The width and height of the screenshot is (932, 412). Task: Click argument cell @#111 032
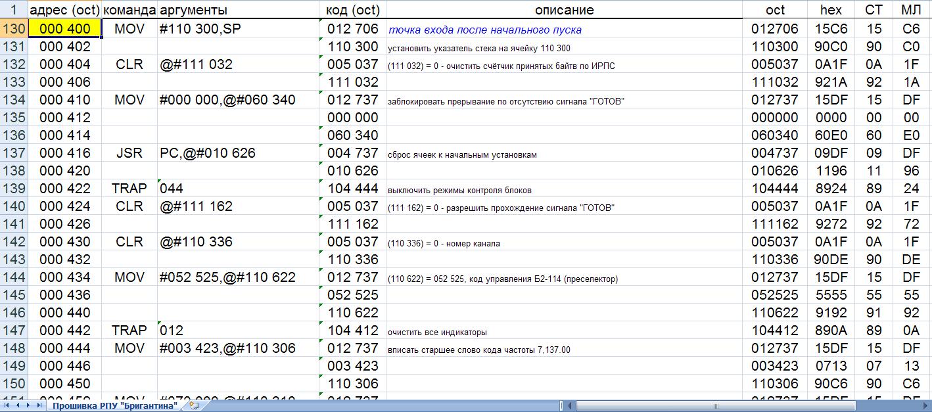click(x=238, y=64)
